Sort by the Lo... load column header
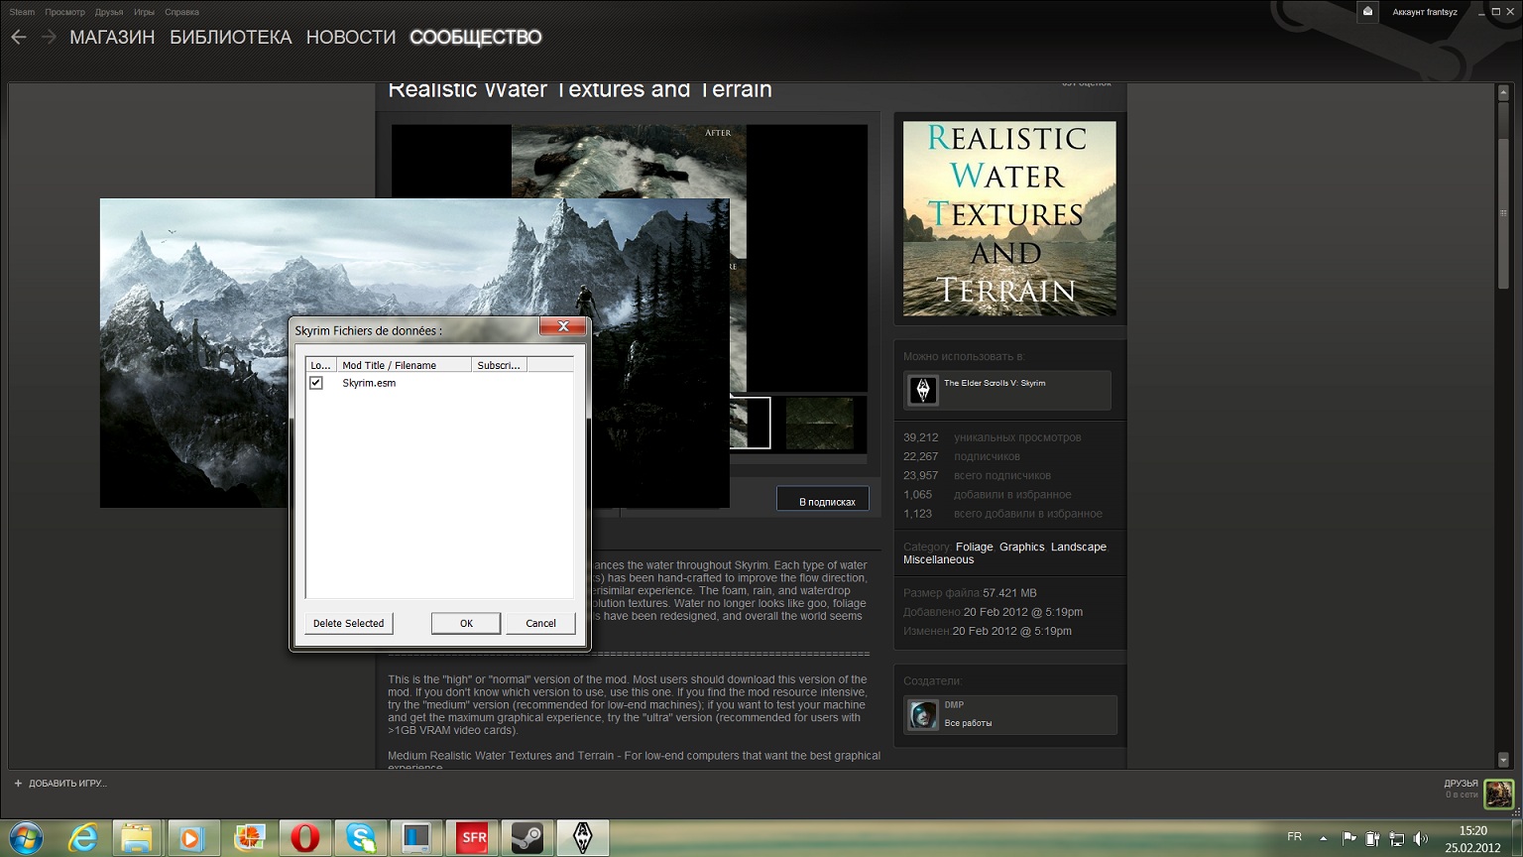This screenshot has width=1523, height=857. click(321, 365)
